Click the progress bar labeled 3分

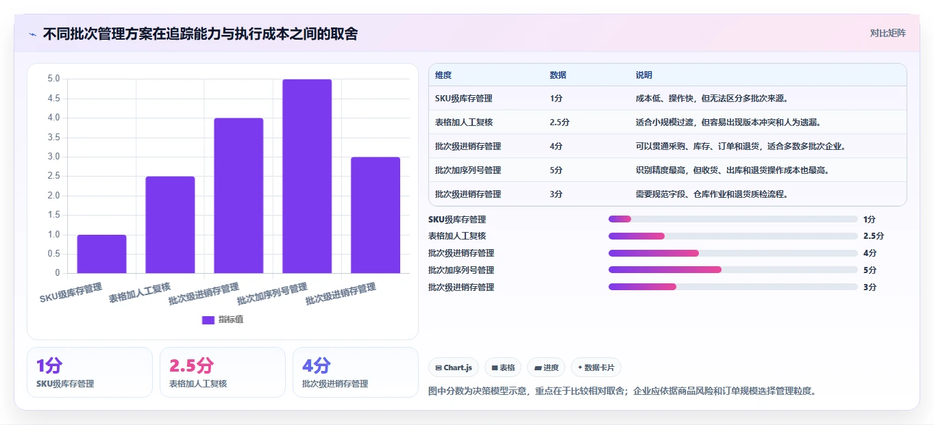tap(733, 287)
